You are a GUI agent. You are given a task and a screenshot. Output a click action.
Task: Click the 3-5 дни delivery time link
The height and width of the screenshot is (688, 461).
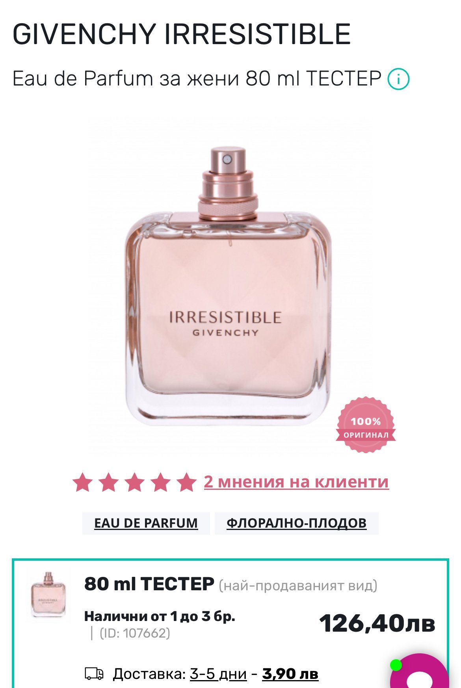[218, 674]
